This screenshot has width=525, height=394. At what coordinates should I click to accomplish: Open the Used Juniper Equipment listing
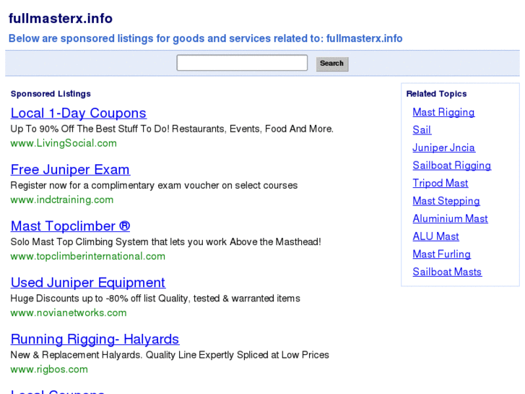pos(87,283)
